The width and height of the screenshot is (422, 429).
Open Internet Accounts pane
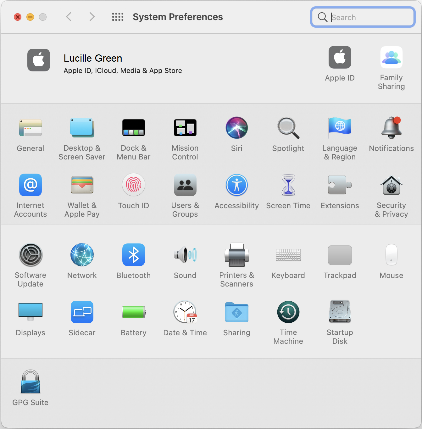coord(31,185)
